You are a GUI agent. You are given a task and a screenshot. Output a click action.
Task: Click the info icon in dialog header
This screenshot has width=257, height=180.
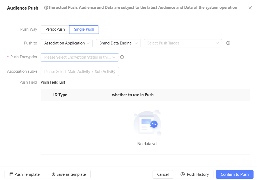tap(46, 8)
